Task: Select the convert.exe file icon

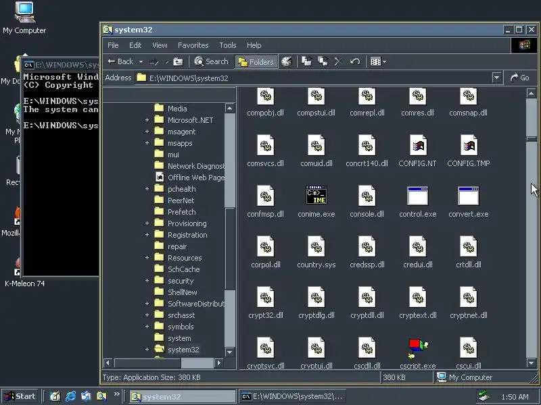Action: point(468,196)
